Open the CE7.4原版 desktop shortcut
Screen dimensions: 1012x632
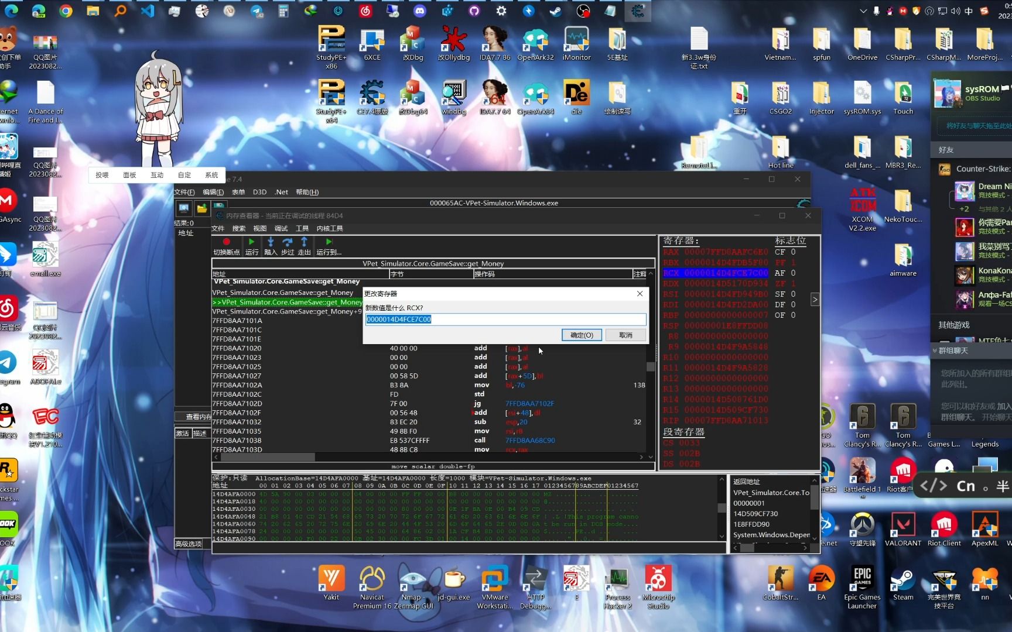tap(372, 98)
